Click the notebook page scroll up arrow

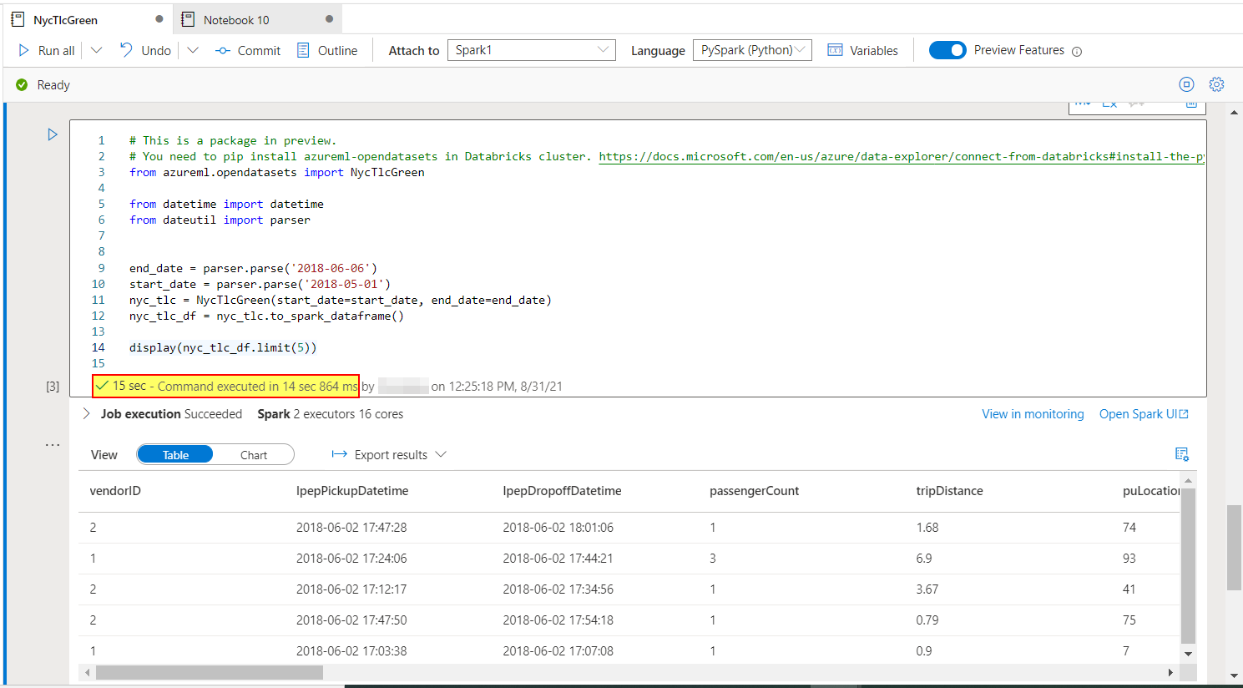(1234, 113)
